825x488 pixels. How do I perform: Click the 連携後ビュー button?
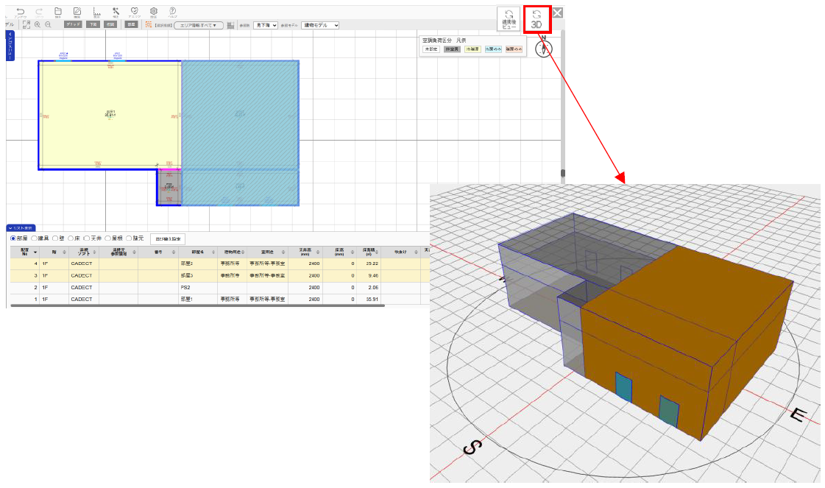[509, 19]
